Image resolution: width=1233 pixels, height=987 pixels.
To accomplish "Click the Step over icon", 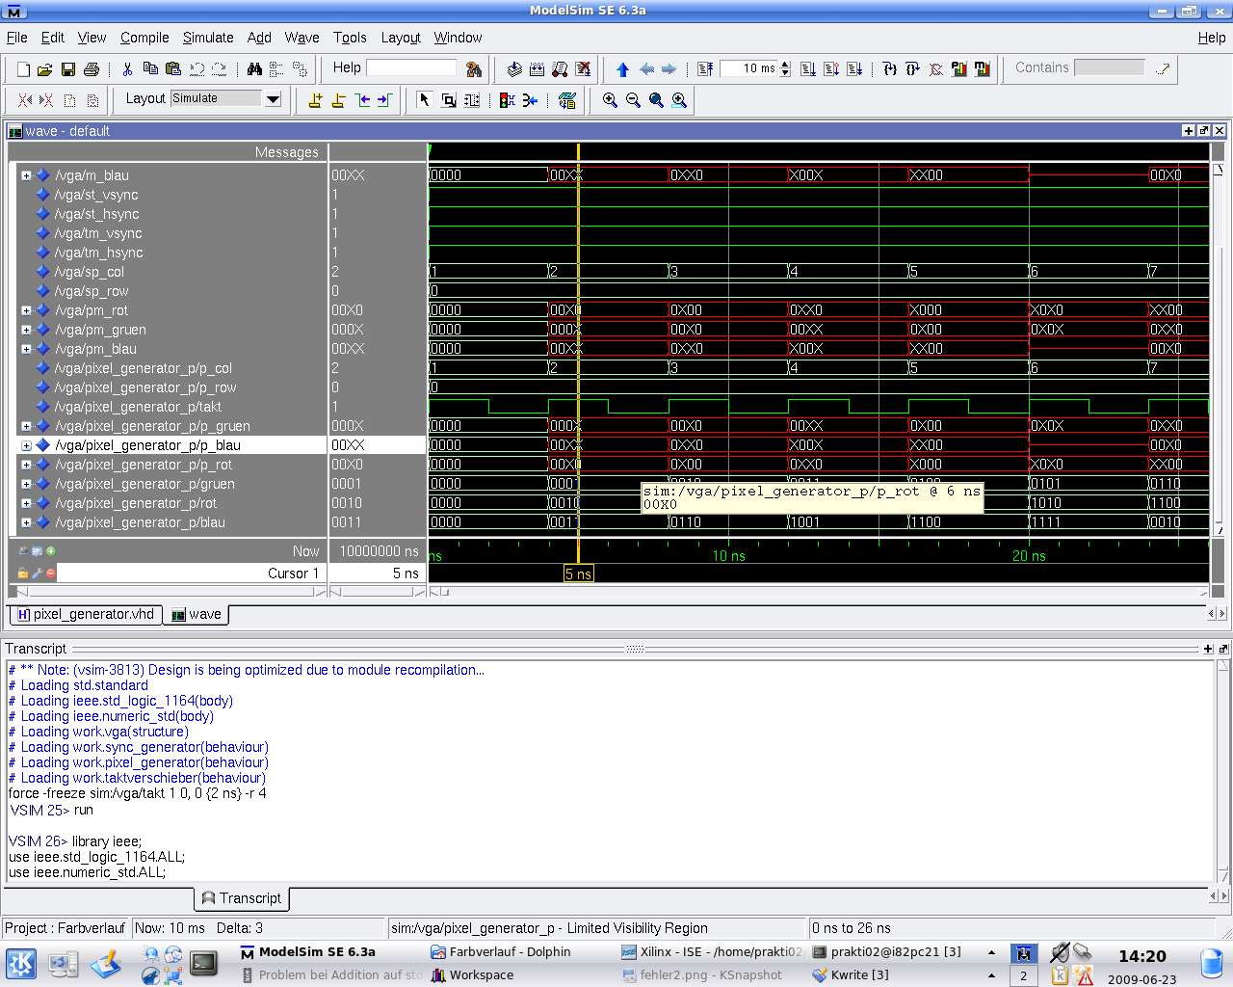I will [x=912, y=69].
